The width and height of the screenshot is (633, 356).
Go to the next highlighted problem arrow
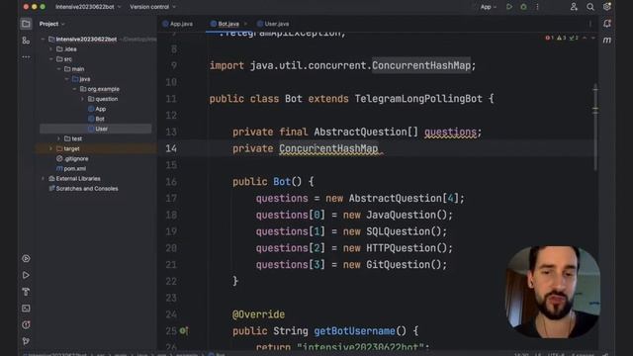coord(593,38)
